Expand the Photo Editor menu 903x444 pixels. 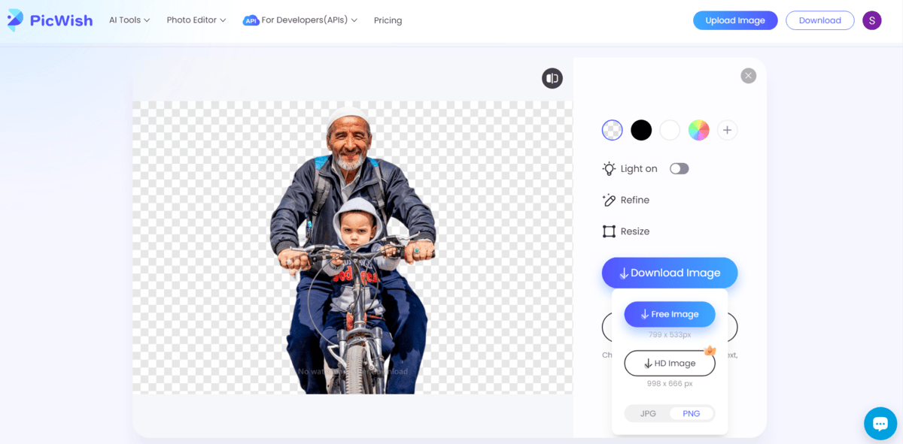click(x=195, y=20)
